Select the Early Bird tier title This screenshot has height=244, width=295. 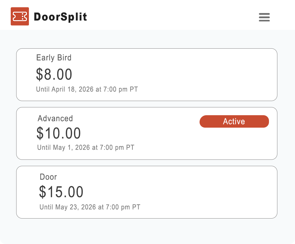(x=54, y=58)
